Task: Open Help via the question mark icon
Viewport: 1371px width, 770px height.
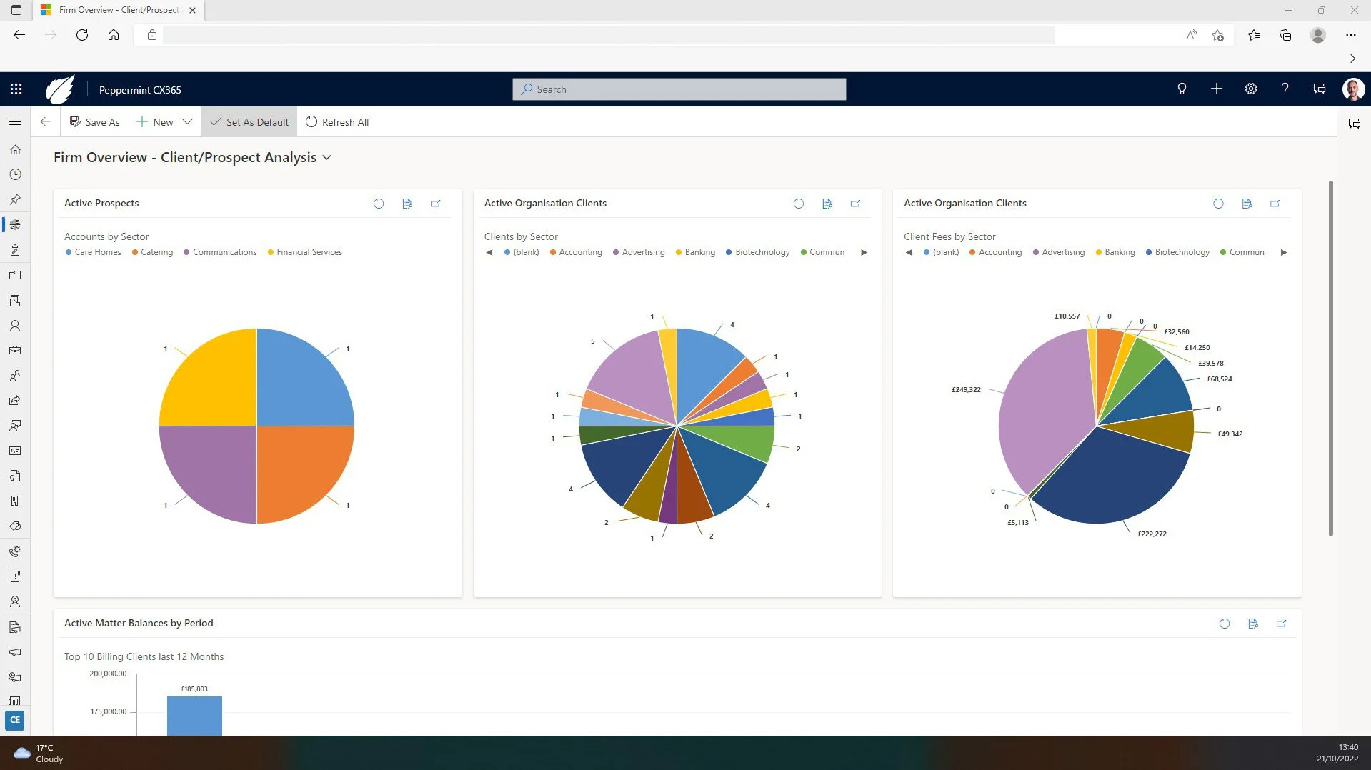Action: 1285,89
